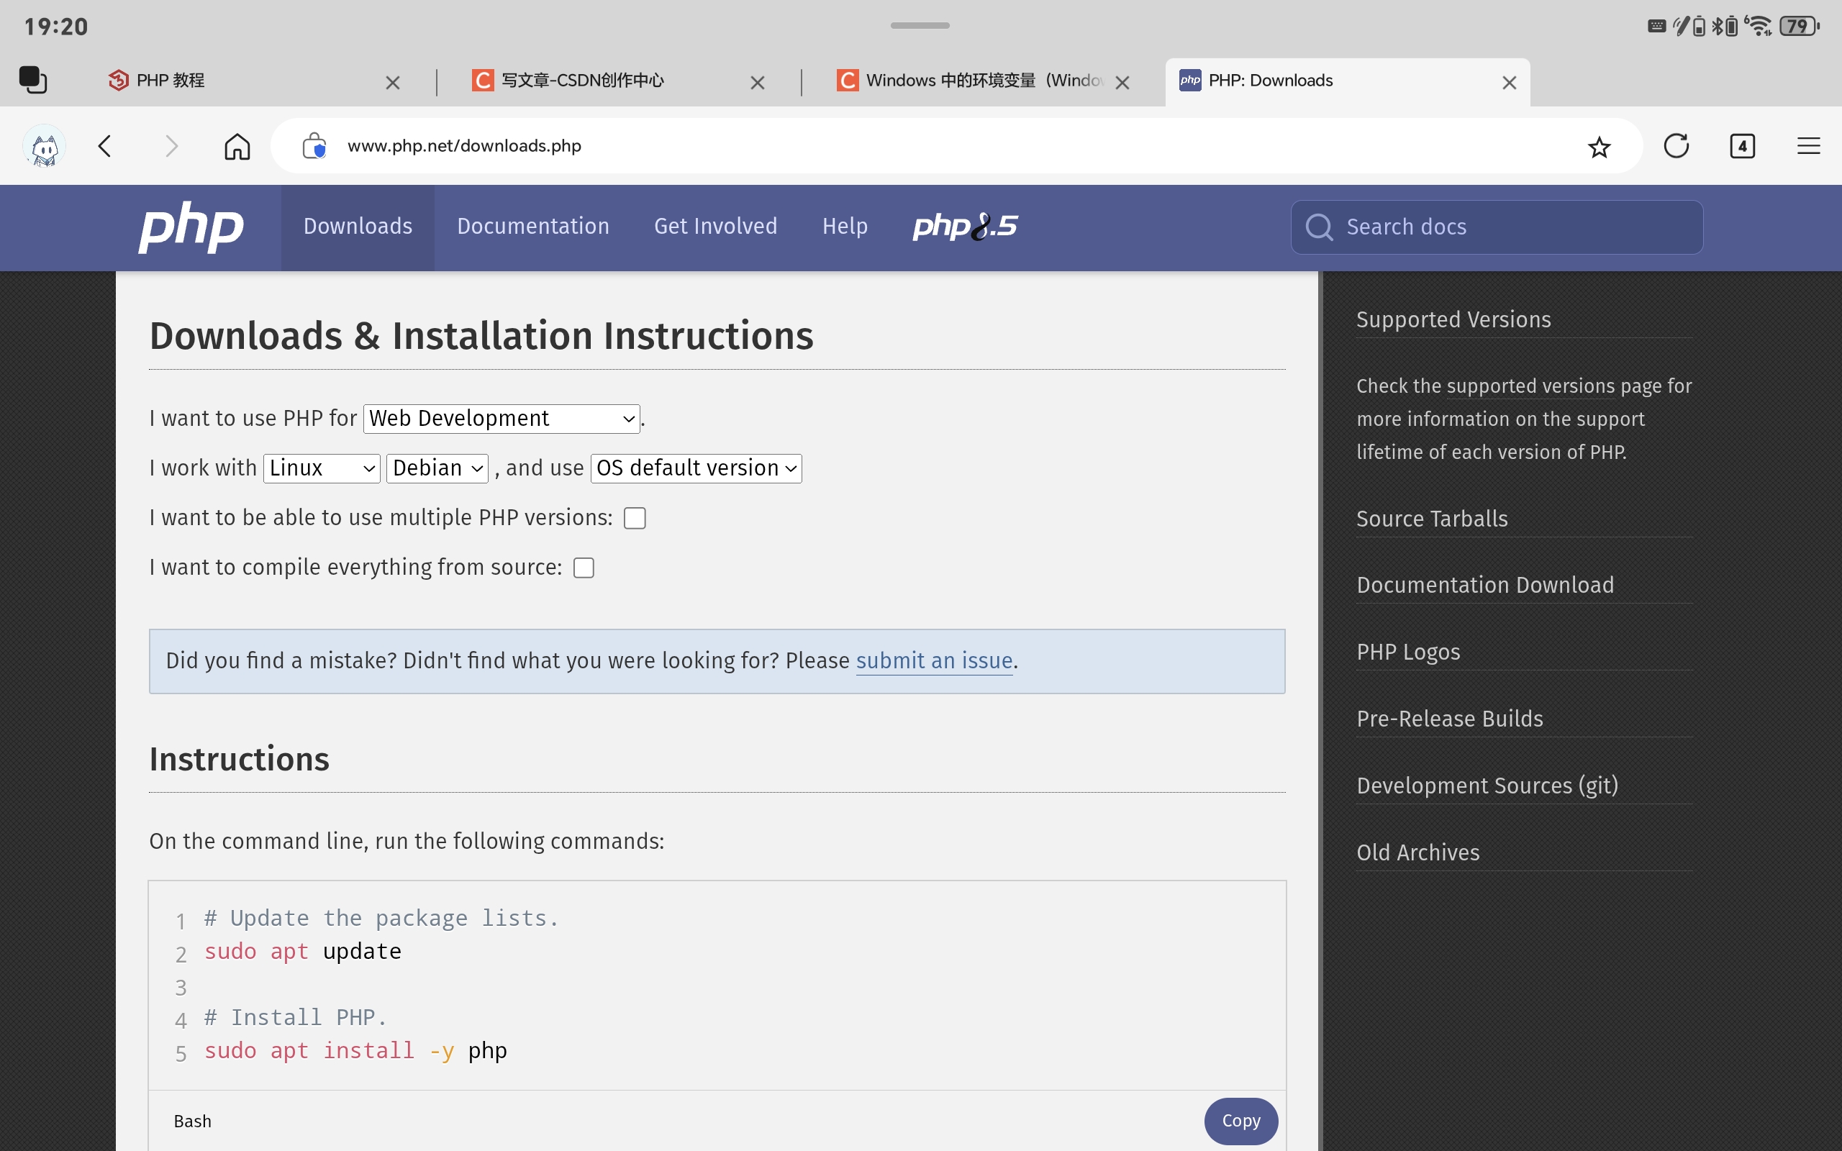Reload the page with refresh icon

1675,146
